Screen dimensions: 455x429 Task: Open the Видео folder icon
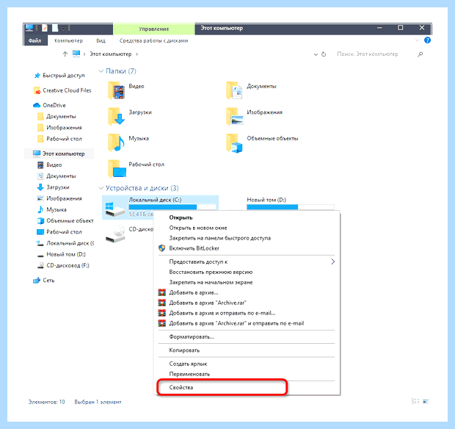click(x=117, y=91)
